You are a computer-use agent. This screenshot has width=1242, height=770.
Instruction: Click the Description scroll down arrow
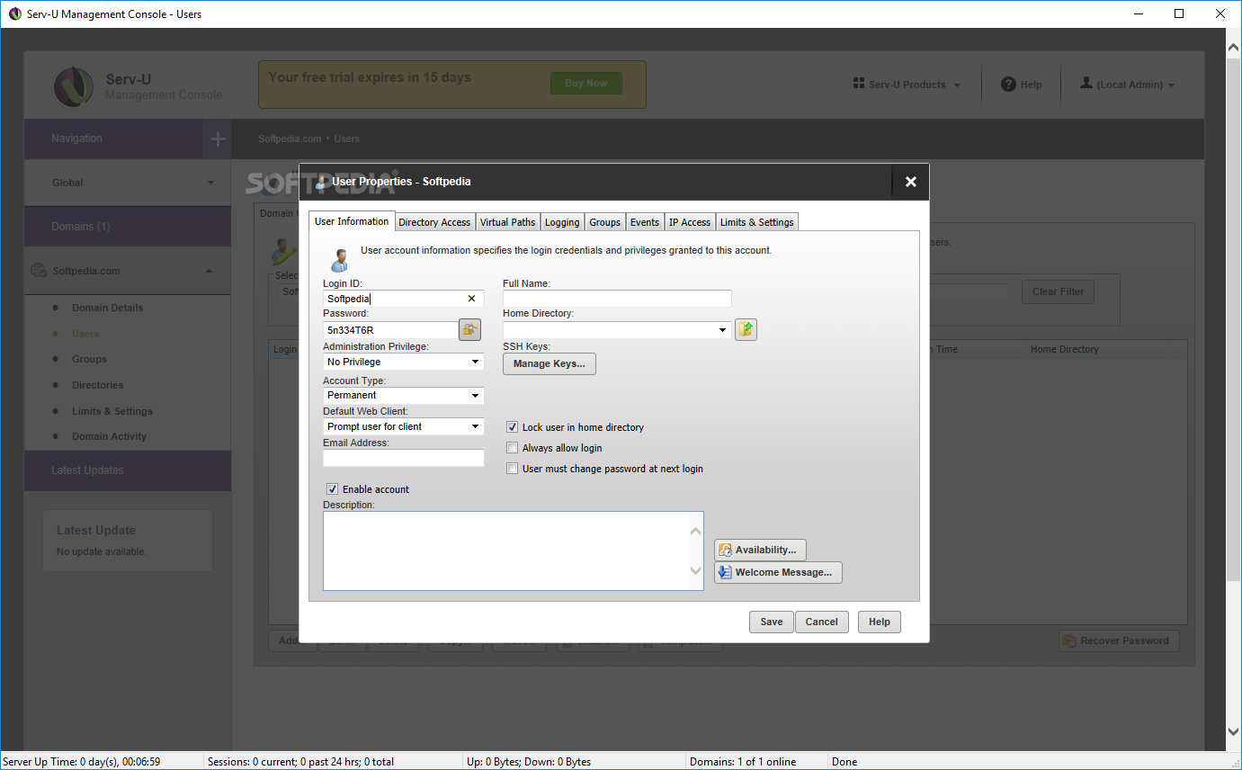coord(695,570)
